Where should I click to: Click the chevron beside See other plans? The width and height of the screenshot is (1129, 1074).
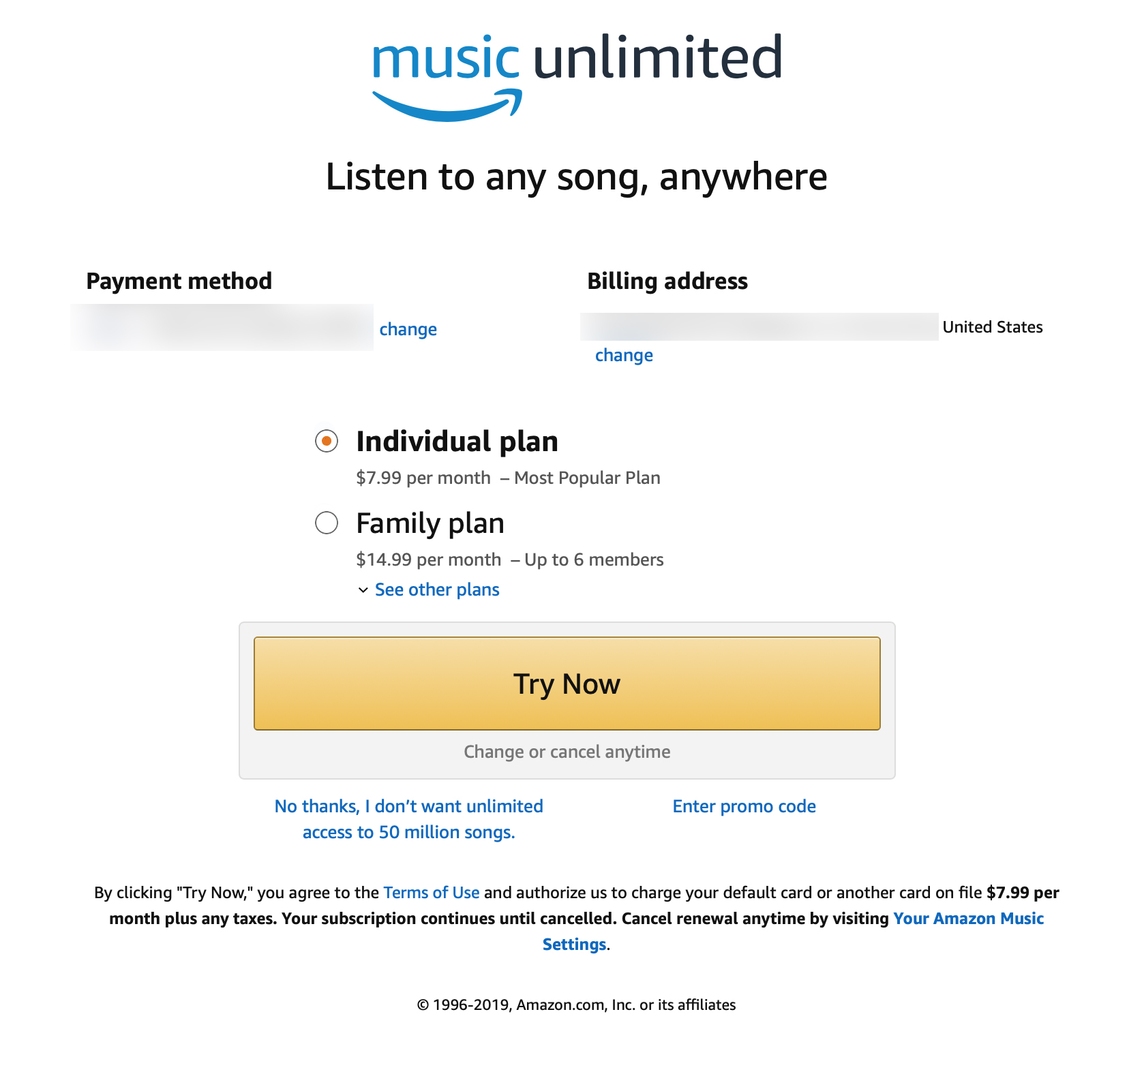363,590
